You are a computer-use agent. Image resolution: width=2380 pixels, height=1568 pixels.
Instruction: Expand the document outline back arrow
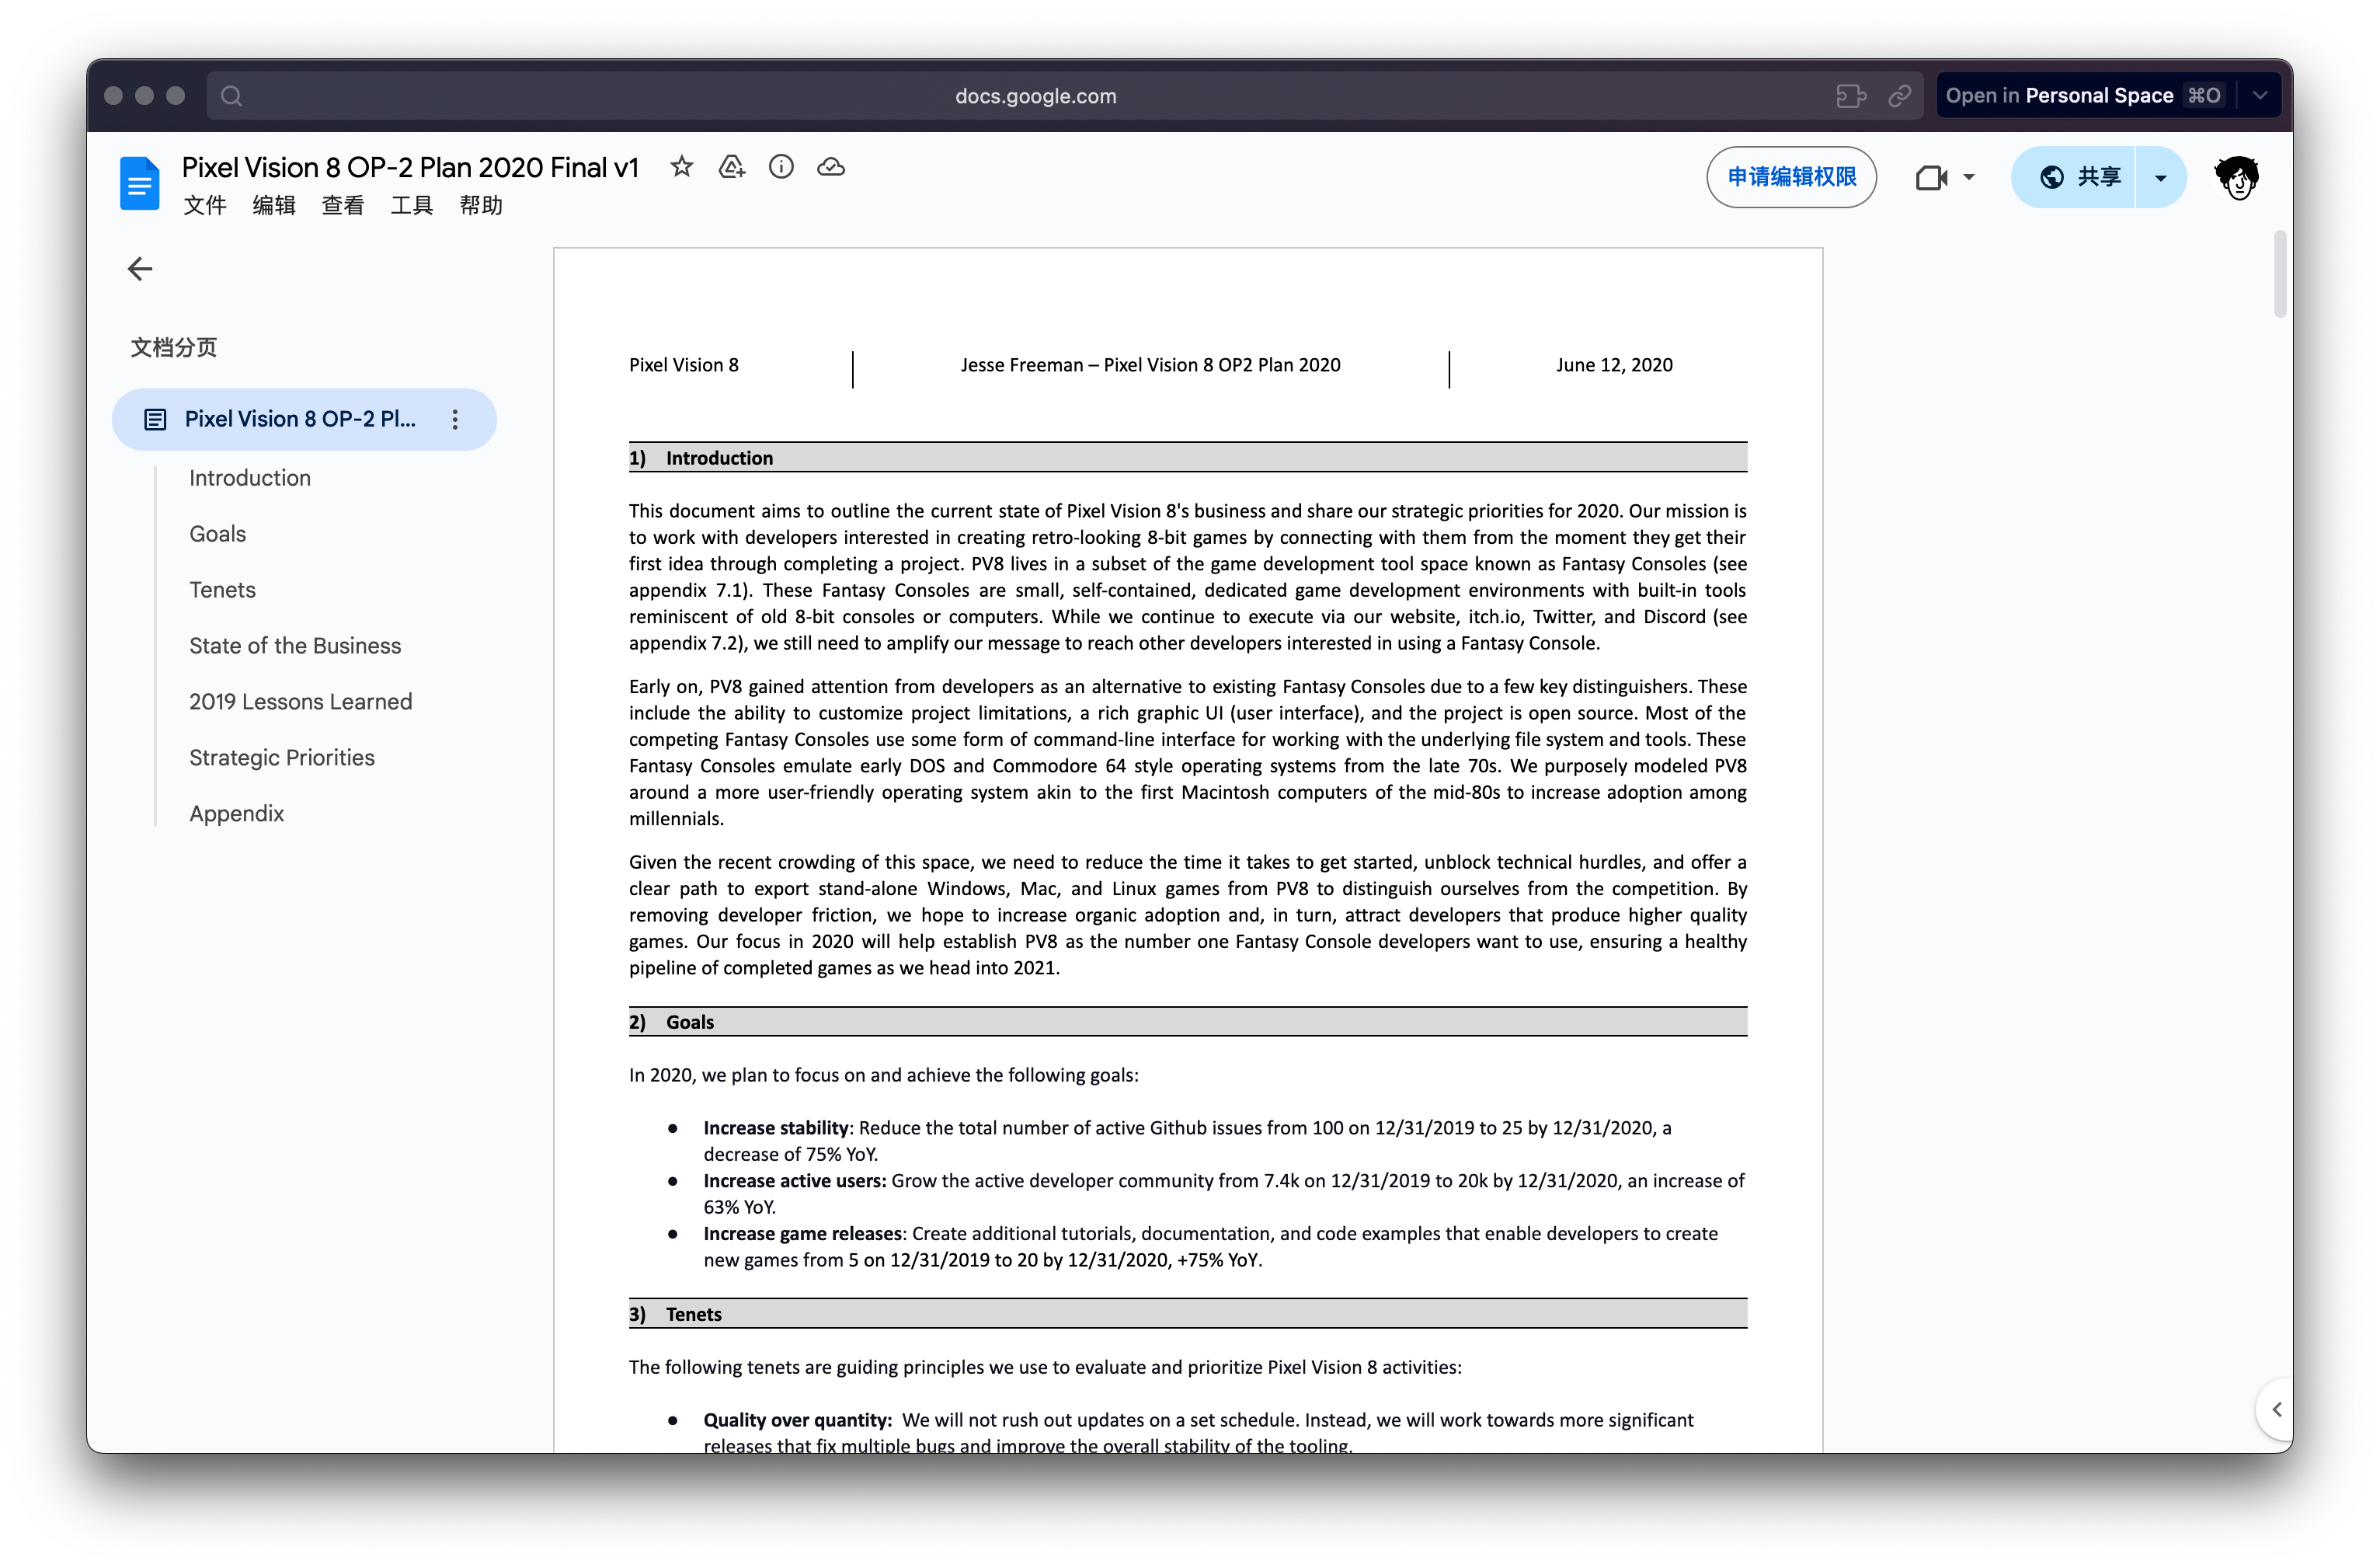140,268
